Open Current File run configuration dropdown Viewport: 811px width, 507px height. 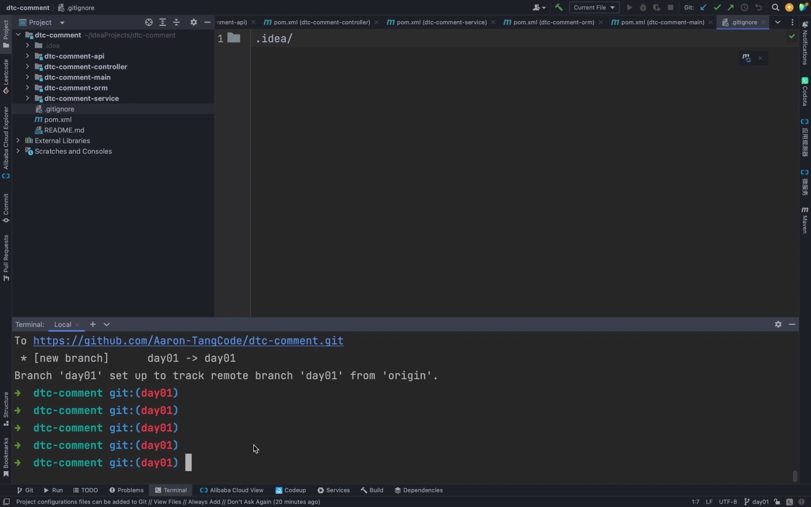point(594,8)
